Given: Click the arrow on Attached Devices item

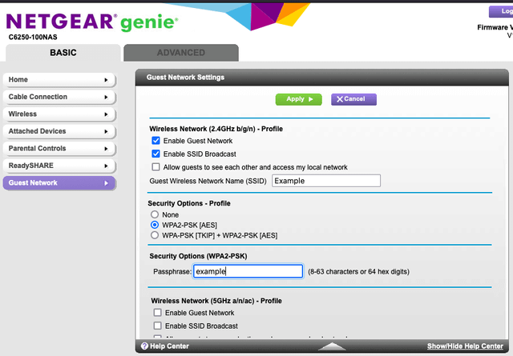Looking at the screenshot, I should (106, 131).
